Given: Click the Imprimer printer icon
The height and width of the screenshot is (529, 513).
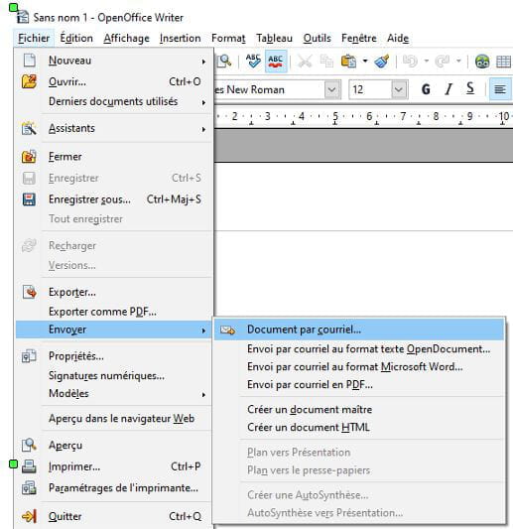Looking at the screenshot, I should [29, 466].
